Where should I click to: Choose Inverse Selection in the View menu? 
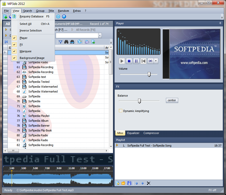coord(33,30)
